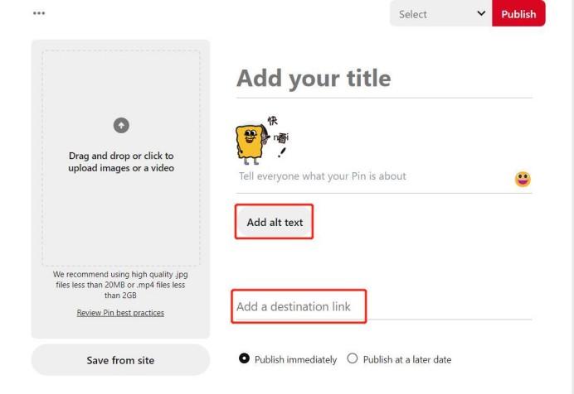Click the Publish at a later date label
The height and width of the screenshot is (394, 574).
tap(407, 360)
